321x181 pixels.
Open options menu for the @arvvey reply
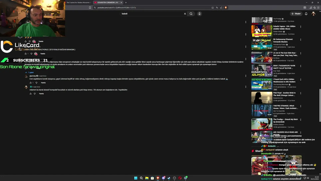point(246,76)
